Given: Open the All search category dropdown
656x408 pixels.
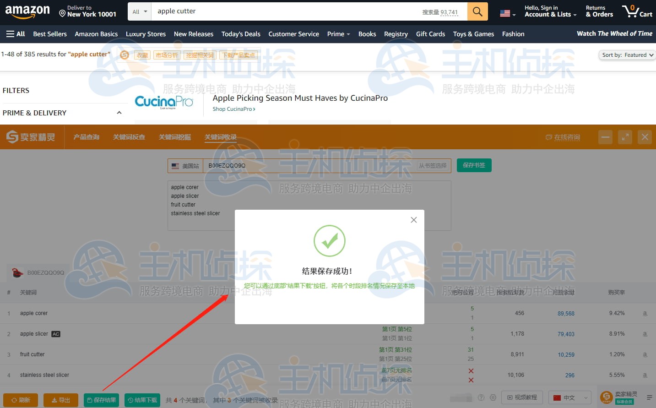Looking at the screenshot, I should click(x=140, y=11).
